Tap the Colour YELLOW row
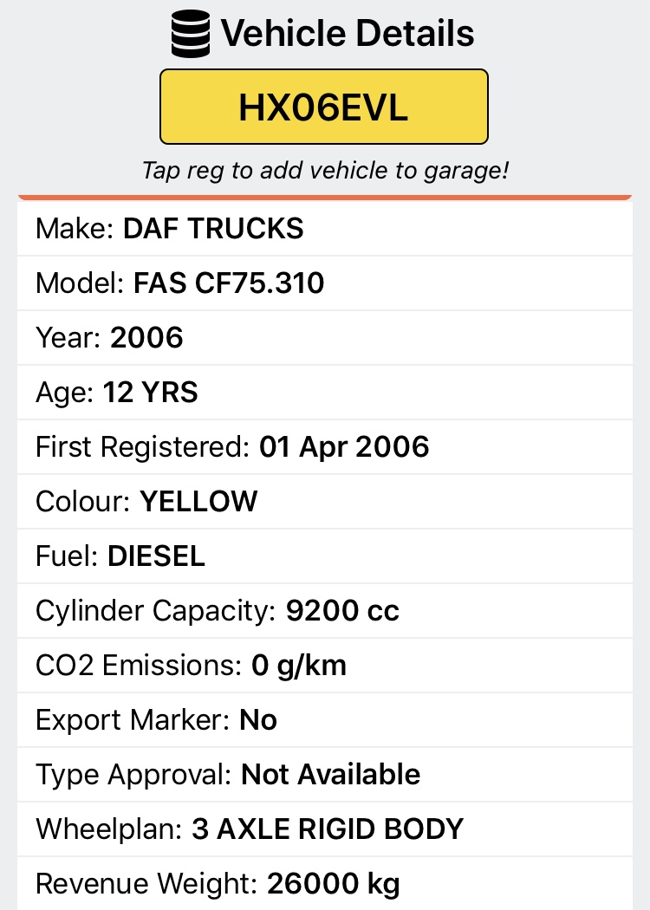Image resolution: width=650 pixels, height=910 pixels. tap(325, 502)
